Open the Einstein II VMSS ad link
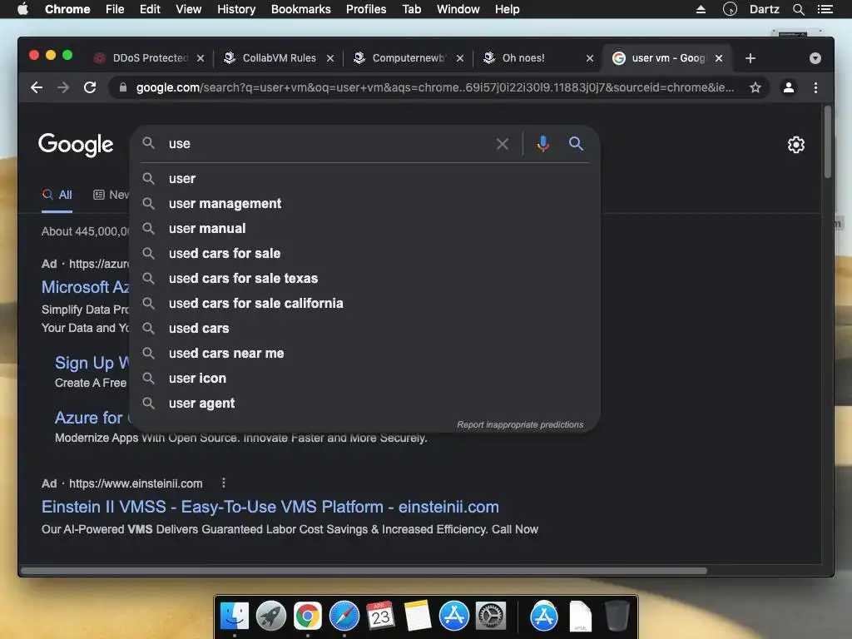The height and width of the screenshot is (639, 852). 270,507
